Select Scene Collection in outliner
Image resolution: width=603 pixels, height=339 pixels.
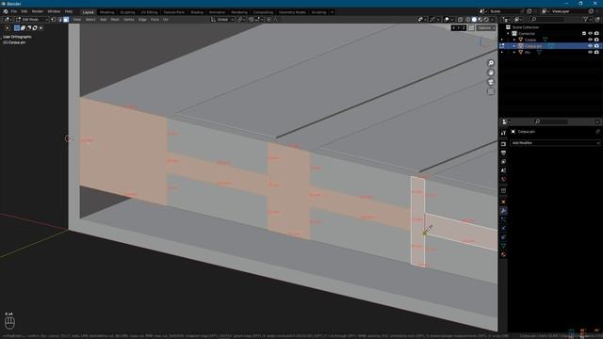coord(526,27)
